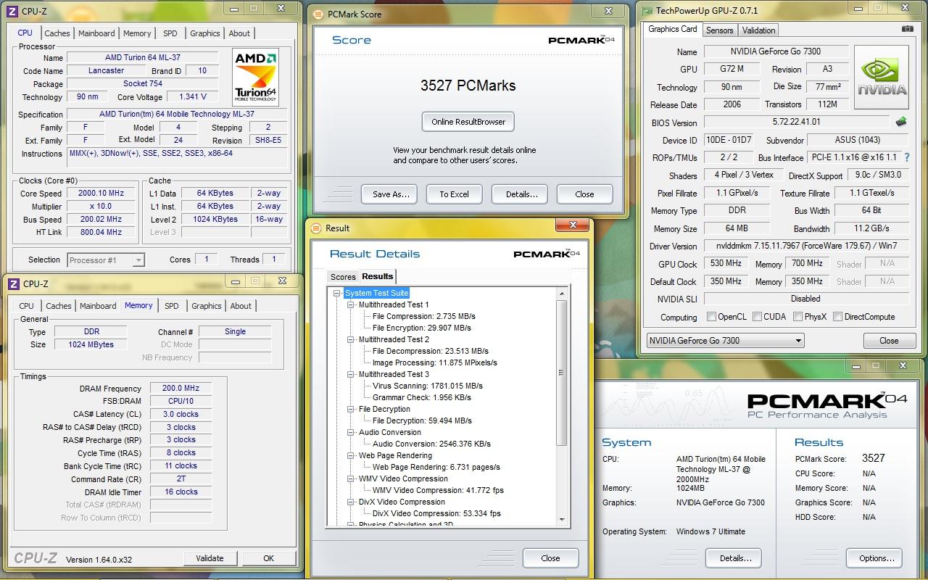Open the Bus Interface question mark help

(x=906, y=157)
